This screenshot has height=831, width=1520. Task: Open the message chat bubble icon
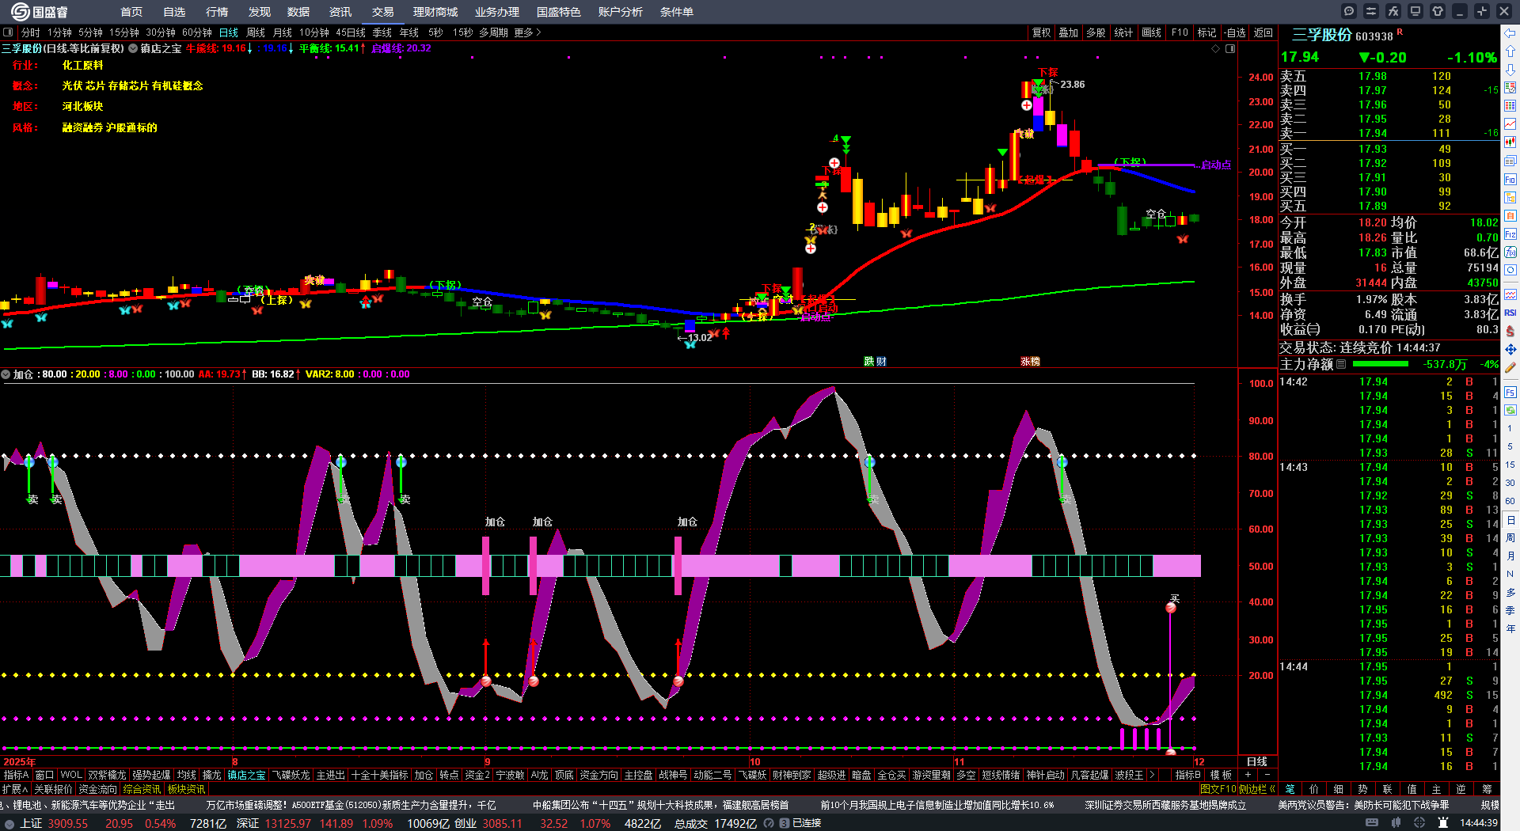click(1349, 11)
